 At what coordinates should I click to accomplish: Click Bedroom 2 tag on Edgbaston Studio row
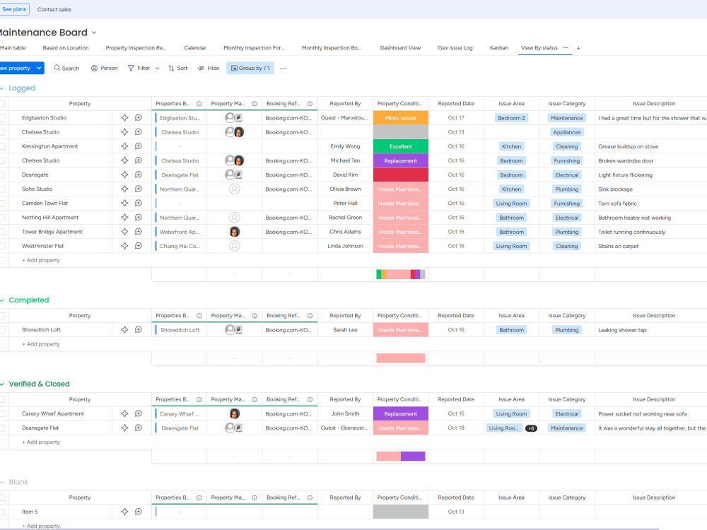pos(511,118)
